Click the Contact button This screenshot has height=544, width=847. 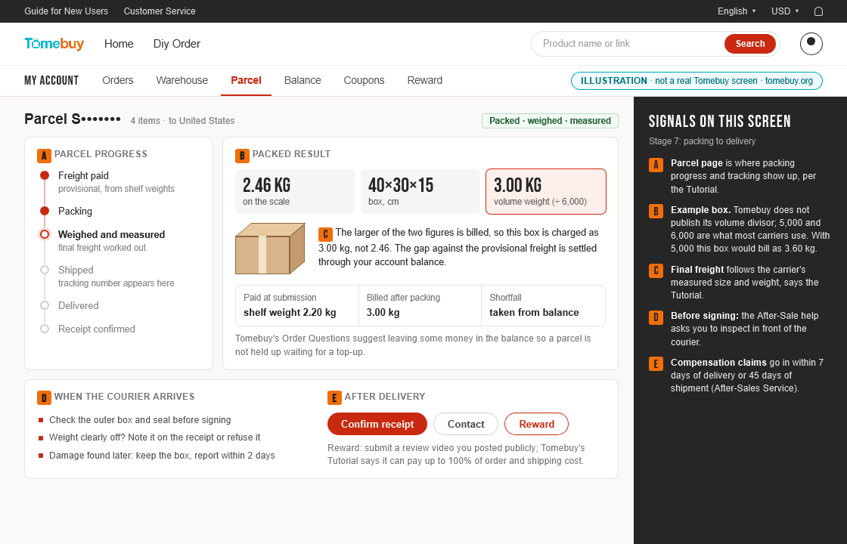(x=466, y=424)
